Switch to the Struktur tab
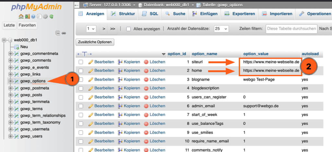This screenshot has height=152, width=332. pyautogui.click(x=123, y=14)
